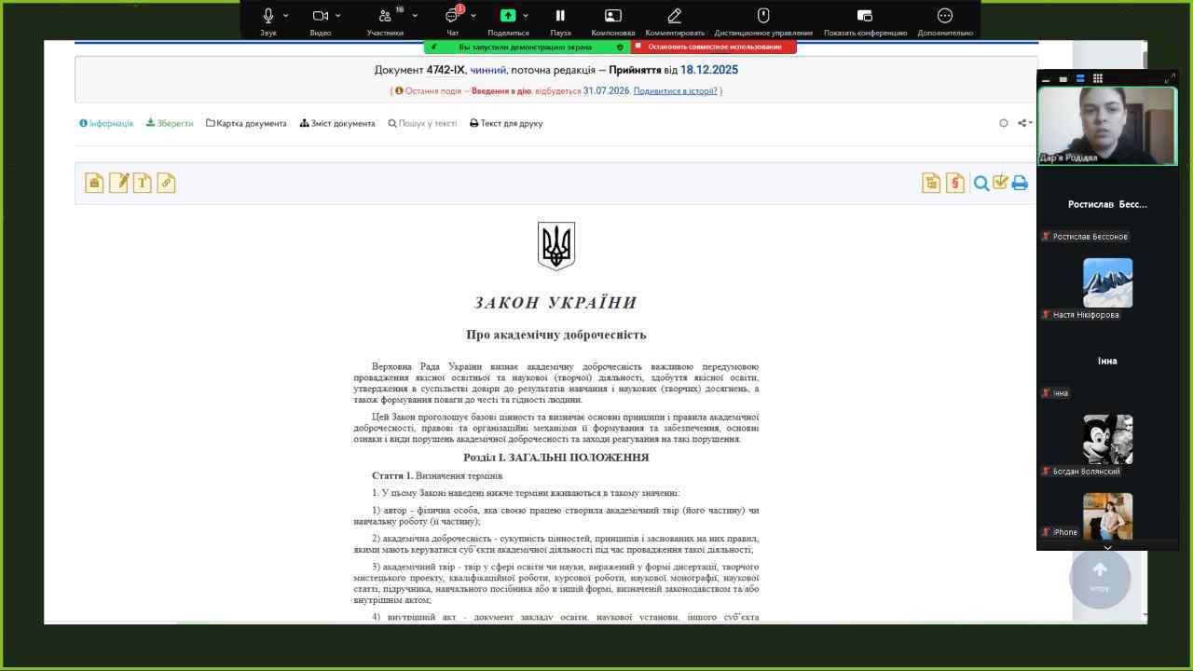
Task: Open the Чат panel icon
Action: point(452,16)
